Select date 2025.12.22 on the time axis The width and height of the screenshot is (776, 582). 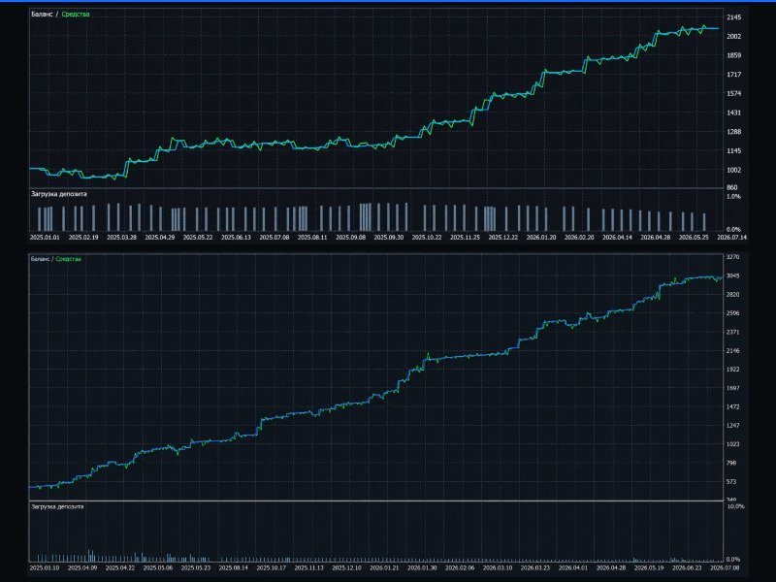[x=502, y=238]
